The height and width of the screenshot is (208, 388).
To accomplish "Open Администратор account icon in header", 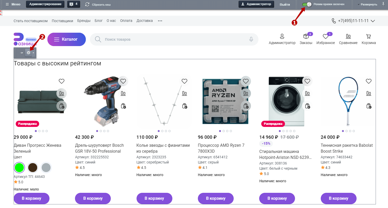I will (282, 39).
